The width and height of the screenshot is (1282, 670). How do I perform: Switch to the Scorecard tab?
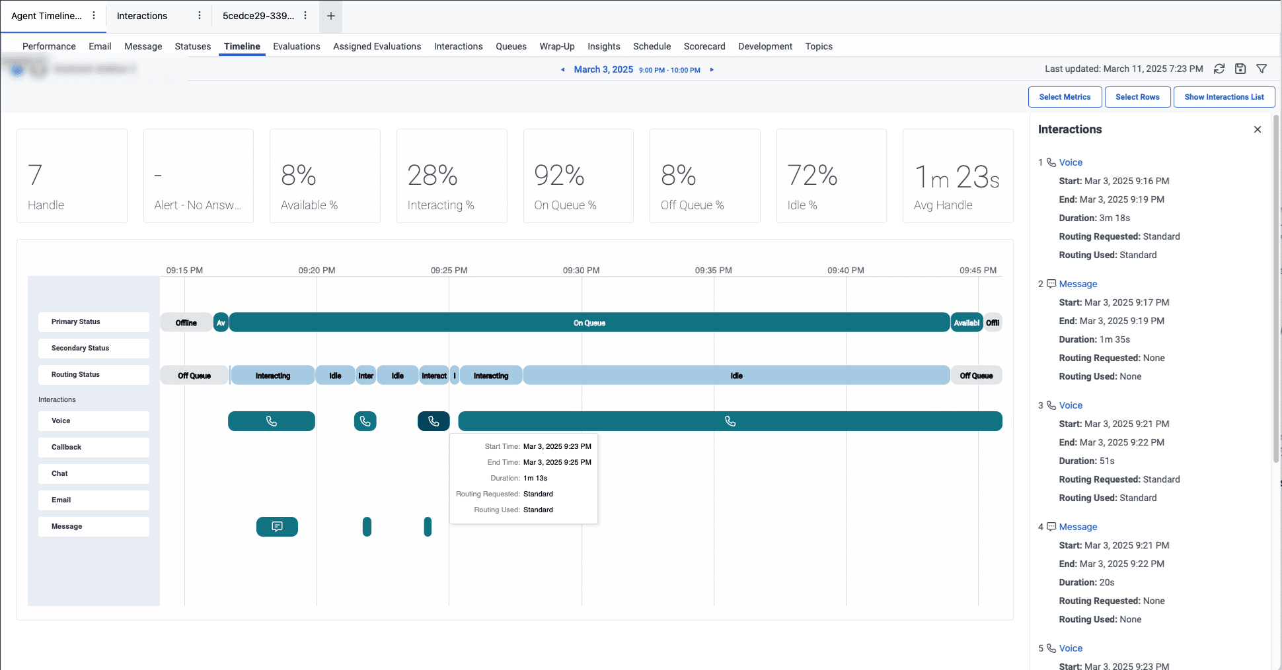click(x=704, y=46)
